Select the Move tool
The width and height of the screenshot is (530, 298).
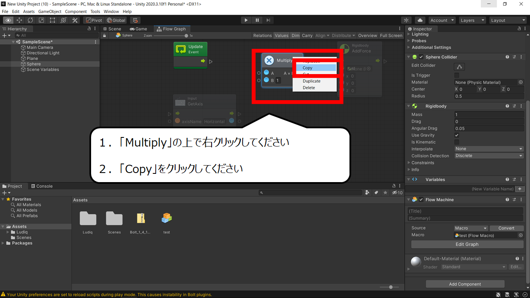pyautogui.click(x=19, y=20)
